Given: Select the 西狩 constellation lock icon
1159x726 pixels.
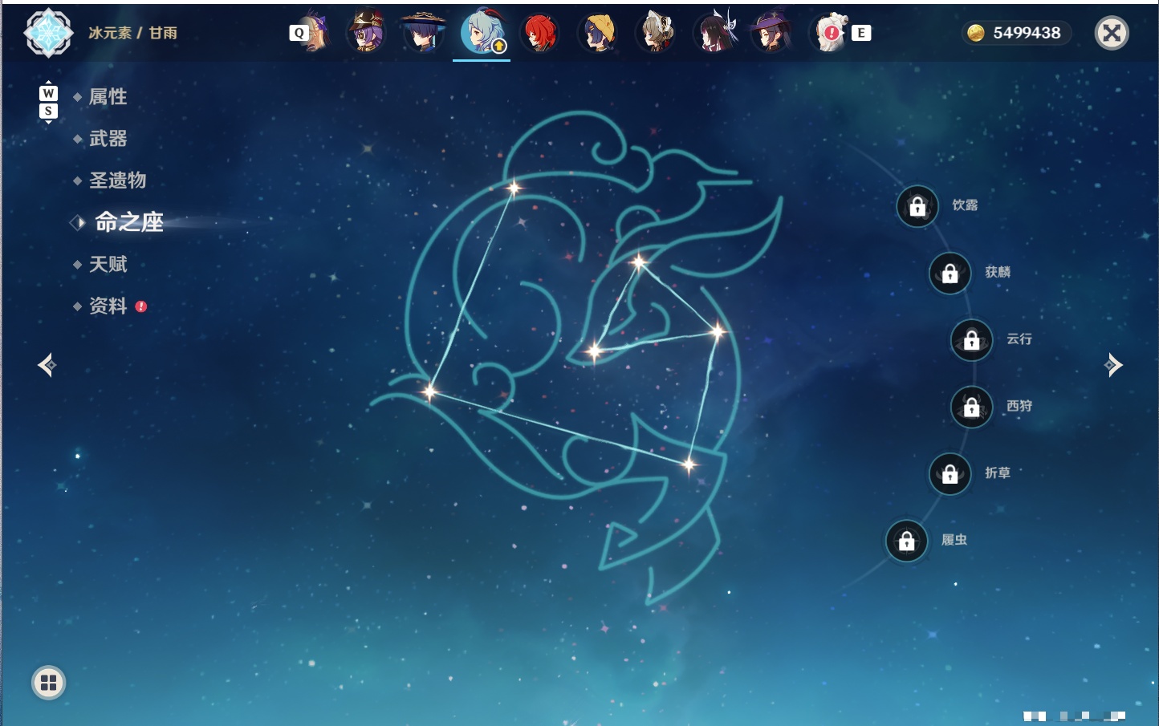Looking at the screenshot, I should [972, 408].
